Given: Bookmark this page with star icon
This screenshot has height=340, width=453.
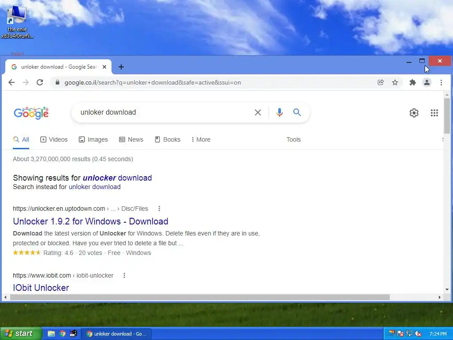Looking at the screenshot, I should (395, 82).
